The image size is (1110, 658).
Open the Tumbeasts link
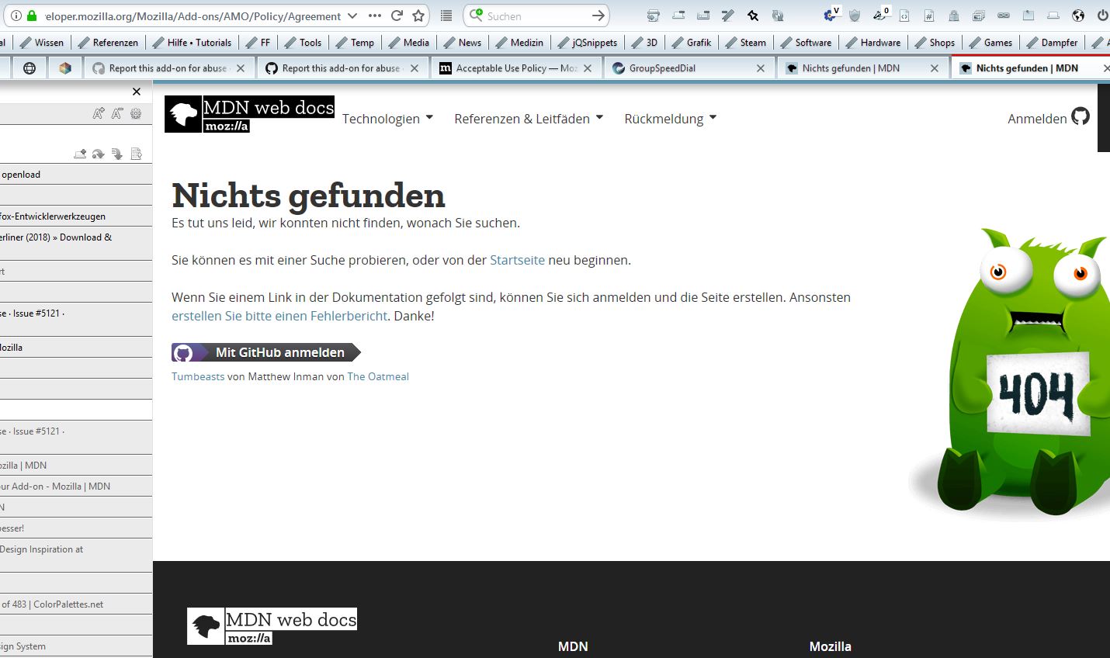click(198, 376)
